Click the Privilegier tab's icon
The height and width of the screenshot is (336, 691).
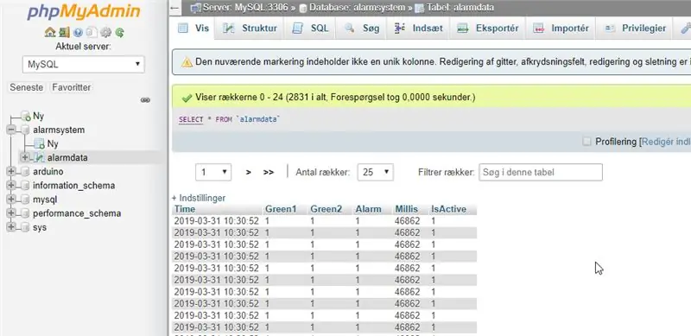pyautogui.click(x=610, y=29)
